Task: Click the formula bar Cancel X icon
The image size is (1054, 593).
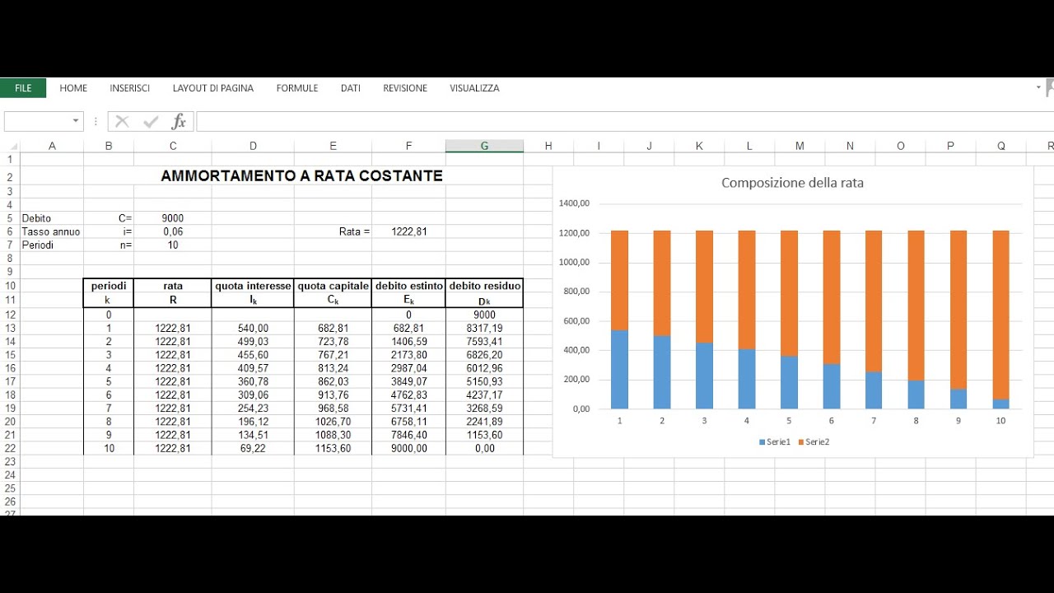Action: coord(123,122)
